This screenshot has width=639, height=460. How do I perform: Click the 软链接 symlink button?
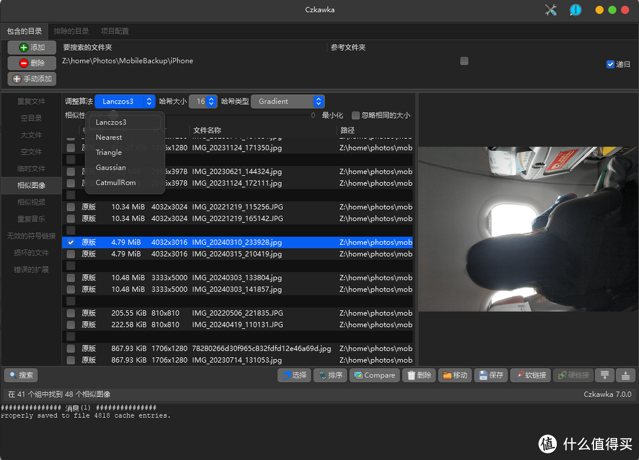point(530,375)
